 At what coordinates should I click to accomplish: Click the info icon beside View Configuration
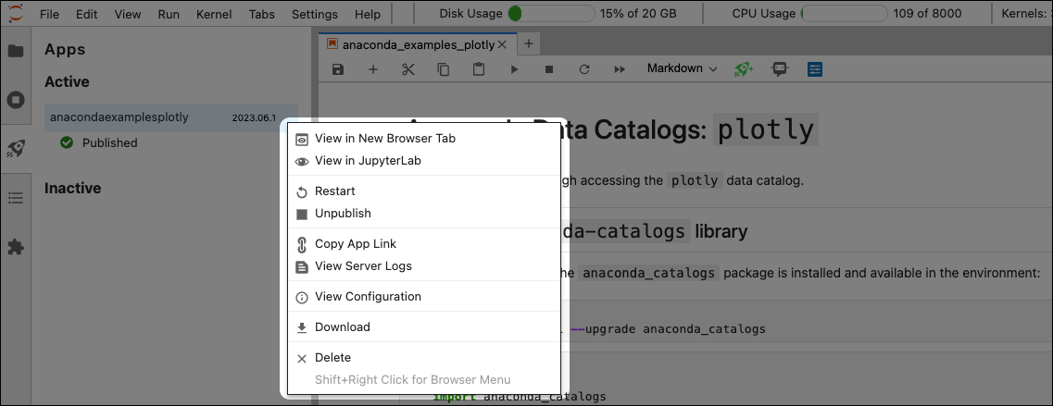pyautogui.click(x=302, y=297)
